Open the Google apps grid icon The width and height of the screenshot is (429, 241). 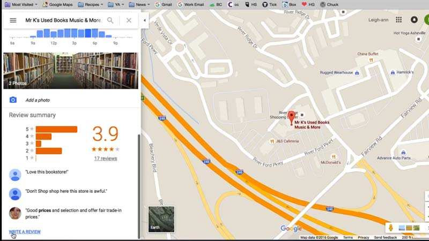point(398,20)
